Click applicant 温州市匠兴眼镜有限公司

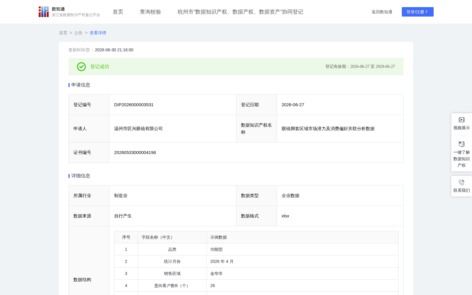(138, 129)
